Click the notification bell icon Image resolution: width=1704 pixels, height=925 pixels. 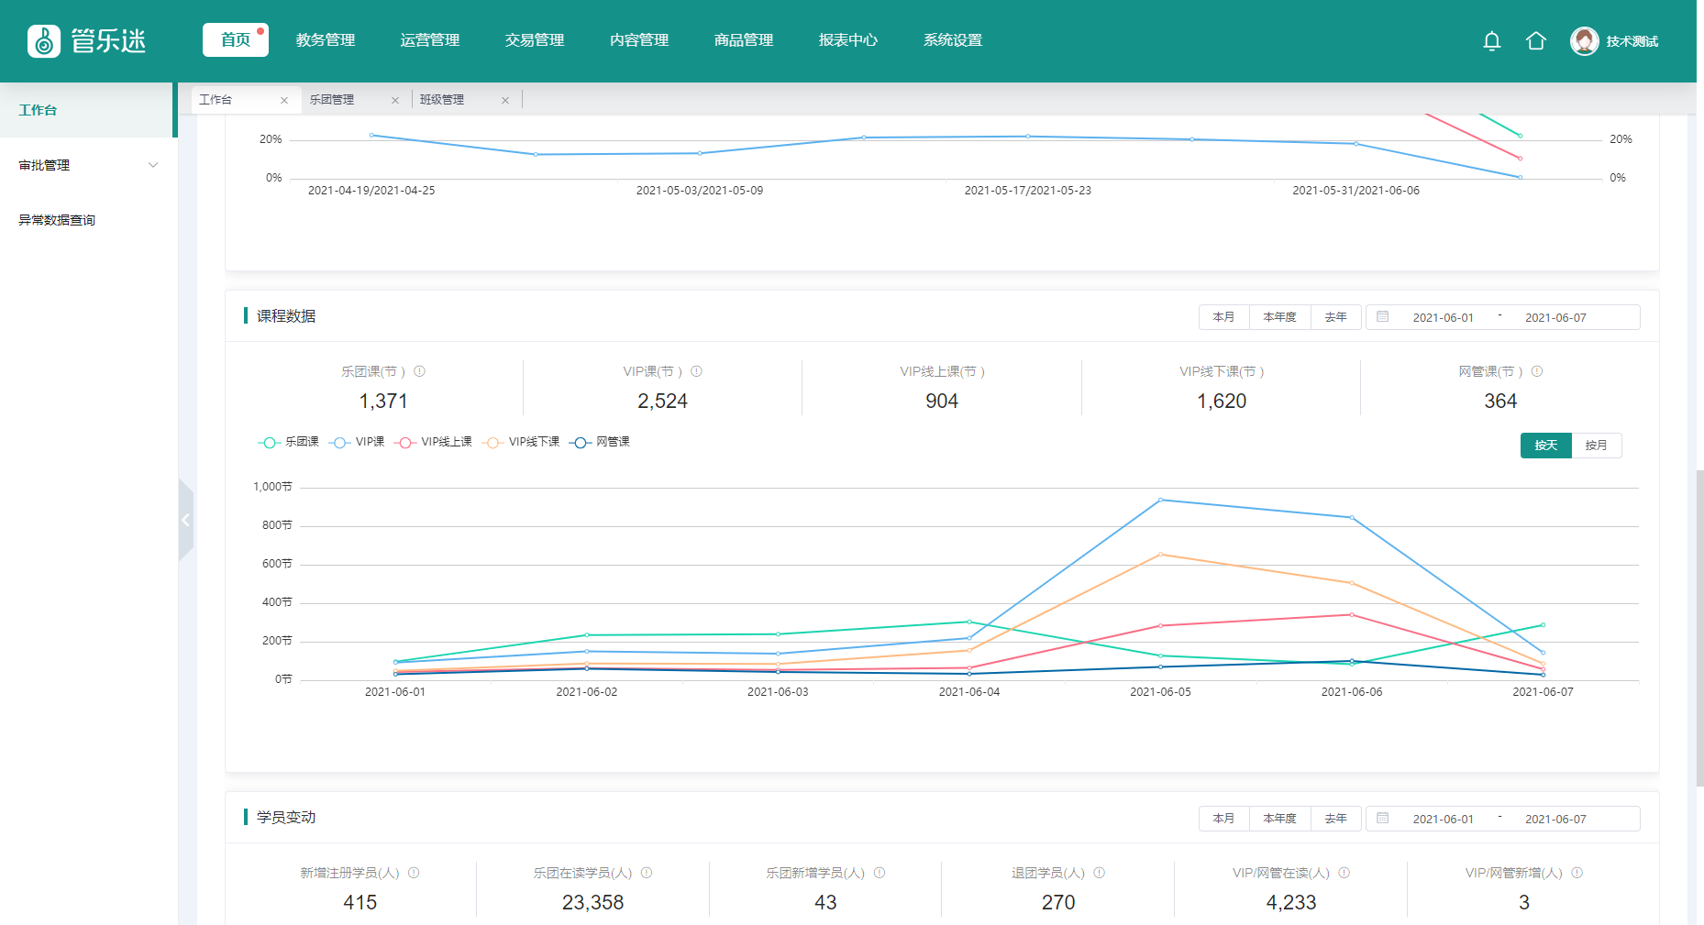point(1491,41)
